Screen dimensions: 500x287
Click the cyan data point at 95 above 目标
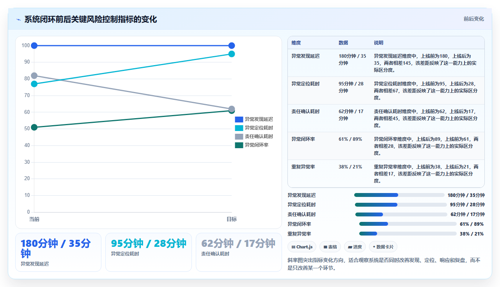[x=232, y=54]
